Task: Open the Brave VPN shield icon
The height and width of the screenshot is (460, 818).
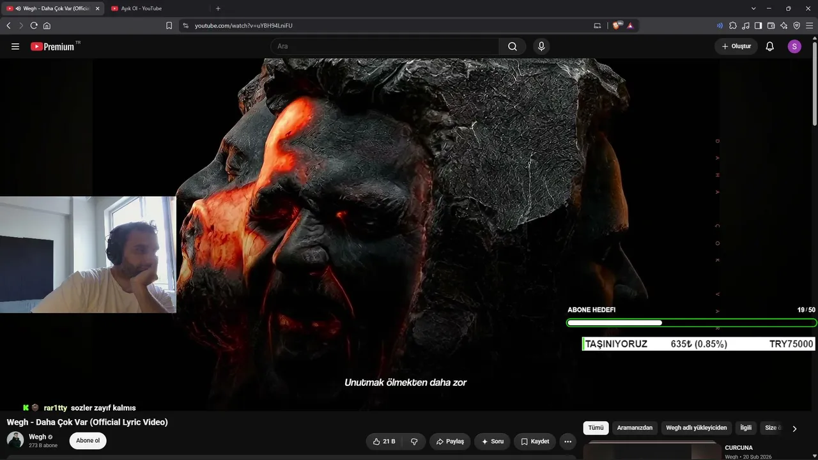Action: (x=796, y=26)
